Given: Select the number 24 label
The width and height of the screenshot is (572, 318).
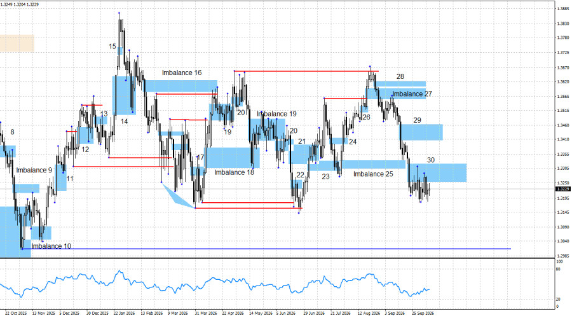Looking at the screenshot, I should pos(353,142).
